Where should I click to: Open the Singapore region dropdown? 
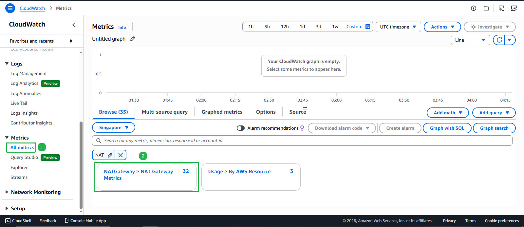pyautogui.click(x=114, y=127)
